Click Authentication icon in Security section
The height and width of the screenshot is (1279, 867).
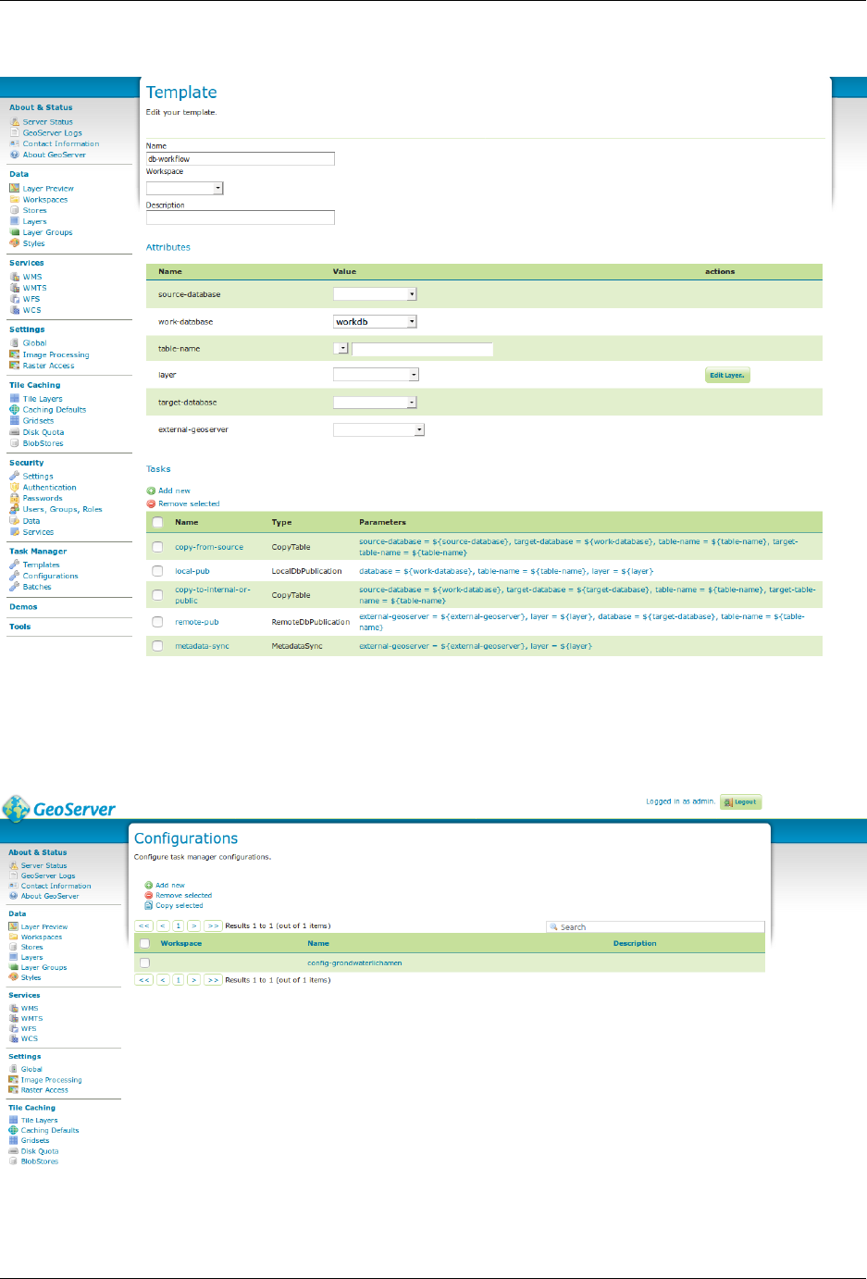tap(14, 487)
